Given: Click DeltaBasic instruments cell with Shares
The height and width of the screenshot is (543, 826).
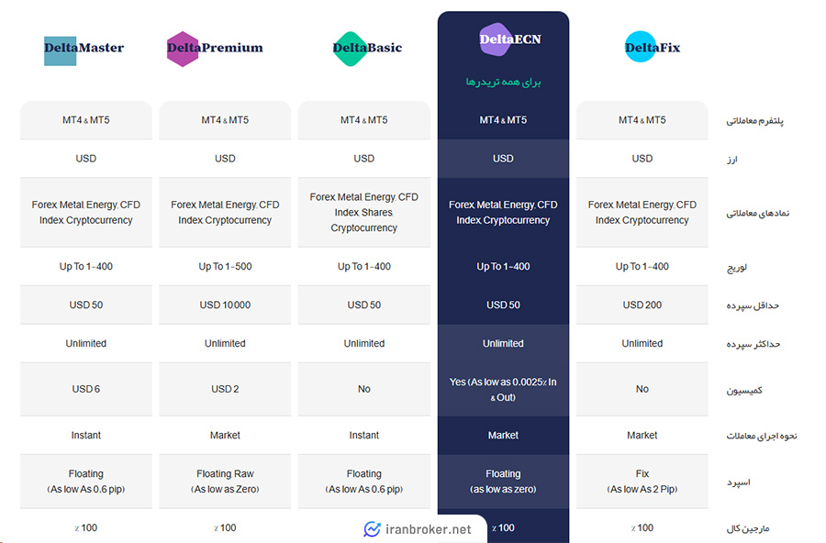Looking at the screenshot, I should (364, 212).
